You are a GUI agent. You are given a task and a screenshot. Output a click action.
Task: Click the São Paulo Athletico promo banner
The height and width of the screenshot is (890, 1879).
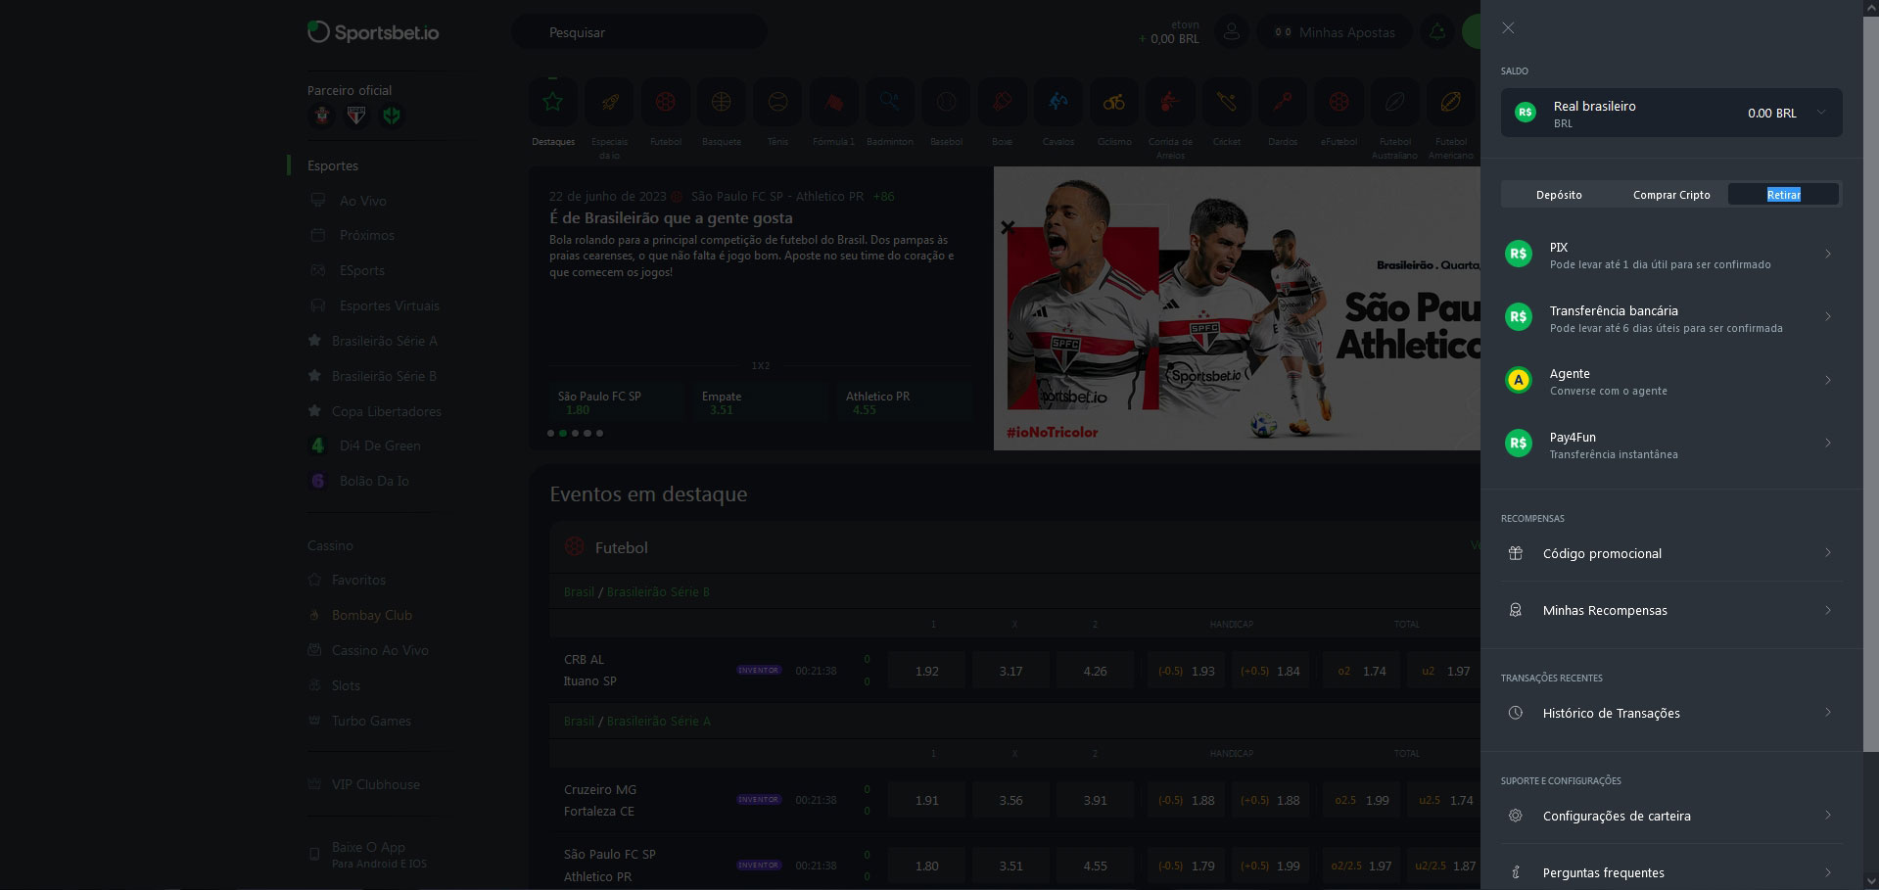tap(1237, 308)
